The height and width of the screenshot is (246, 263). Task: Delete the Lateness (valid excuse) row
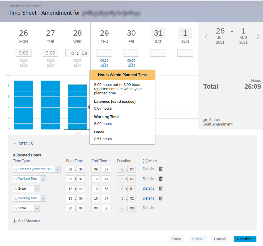(x=160, y=169)
